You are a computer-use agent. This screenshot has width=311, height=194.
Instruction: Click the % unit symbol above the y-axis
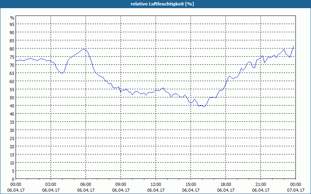click(x=12, y=18)
